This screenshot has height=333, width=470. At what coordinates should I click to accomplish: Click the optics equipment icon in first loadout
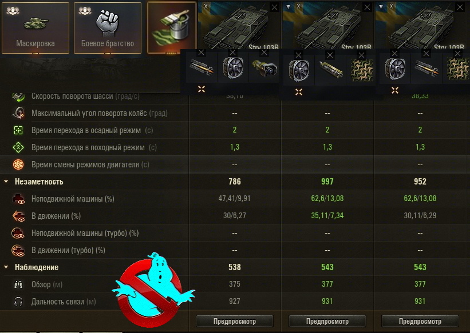point(264,68)
